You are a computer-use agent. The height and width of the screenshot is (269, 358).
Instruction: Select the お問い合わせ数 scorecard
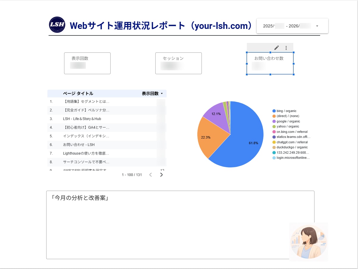pyautogui.click(x=270, y=63)
